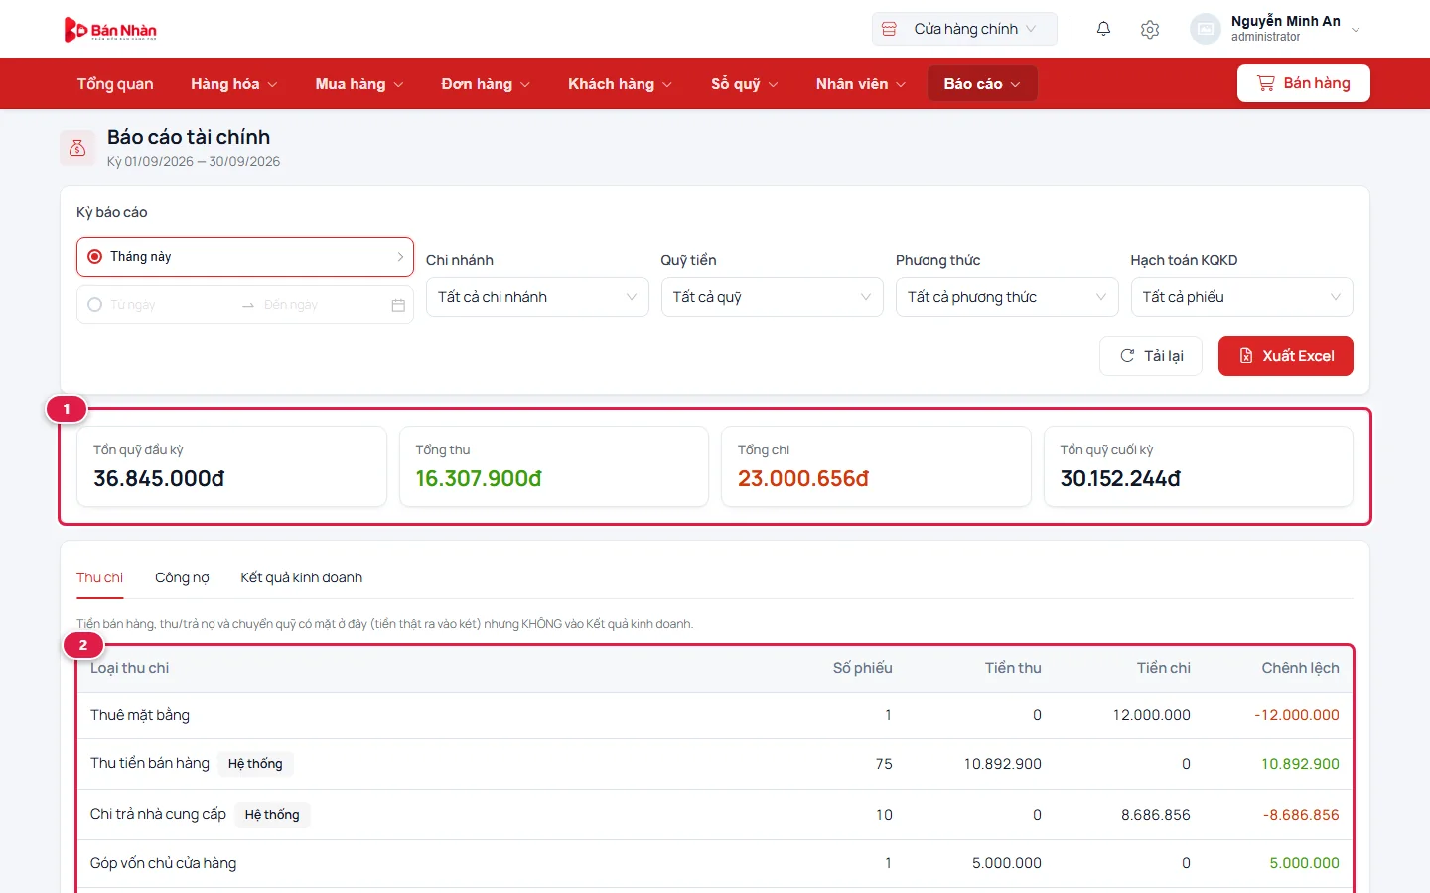Image resolution: width=1430 pixels, height=893 pixels.
Task: Click the reload icon in Tải lại
Action: [1127, 356]
